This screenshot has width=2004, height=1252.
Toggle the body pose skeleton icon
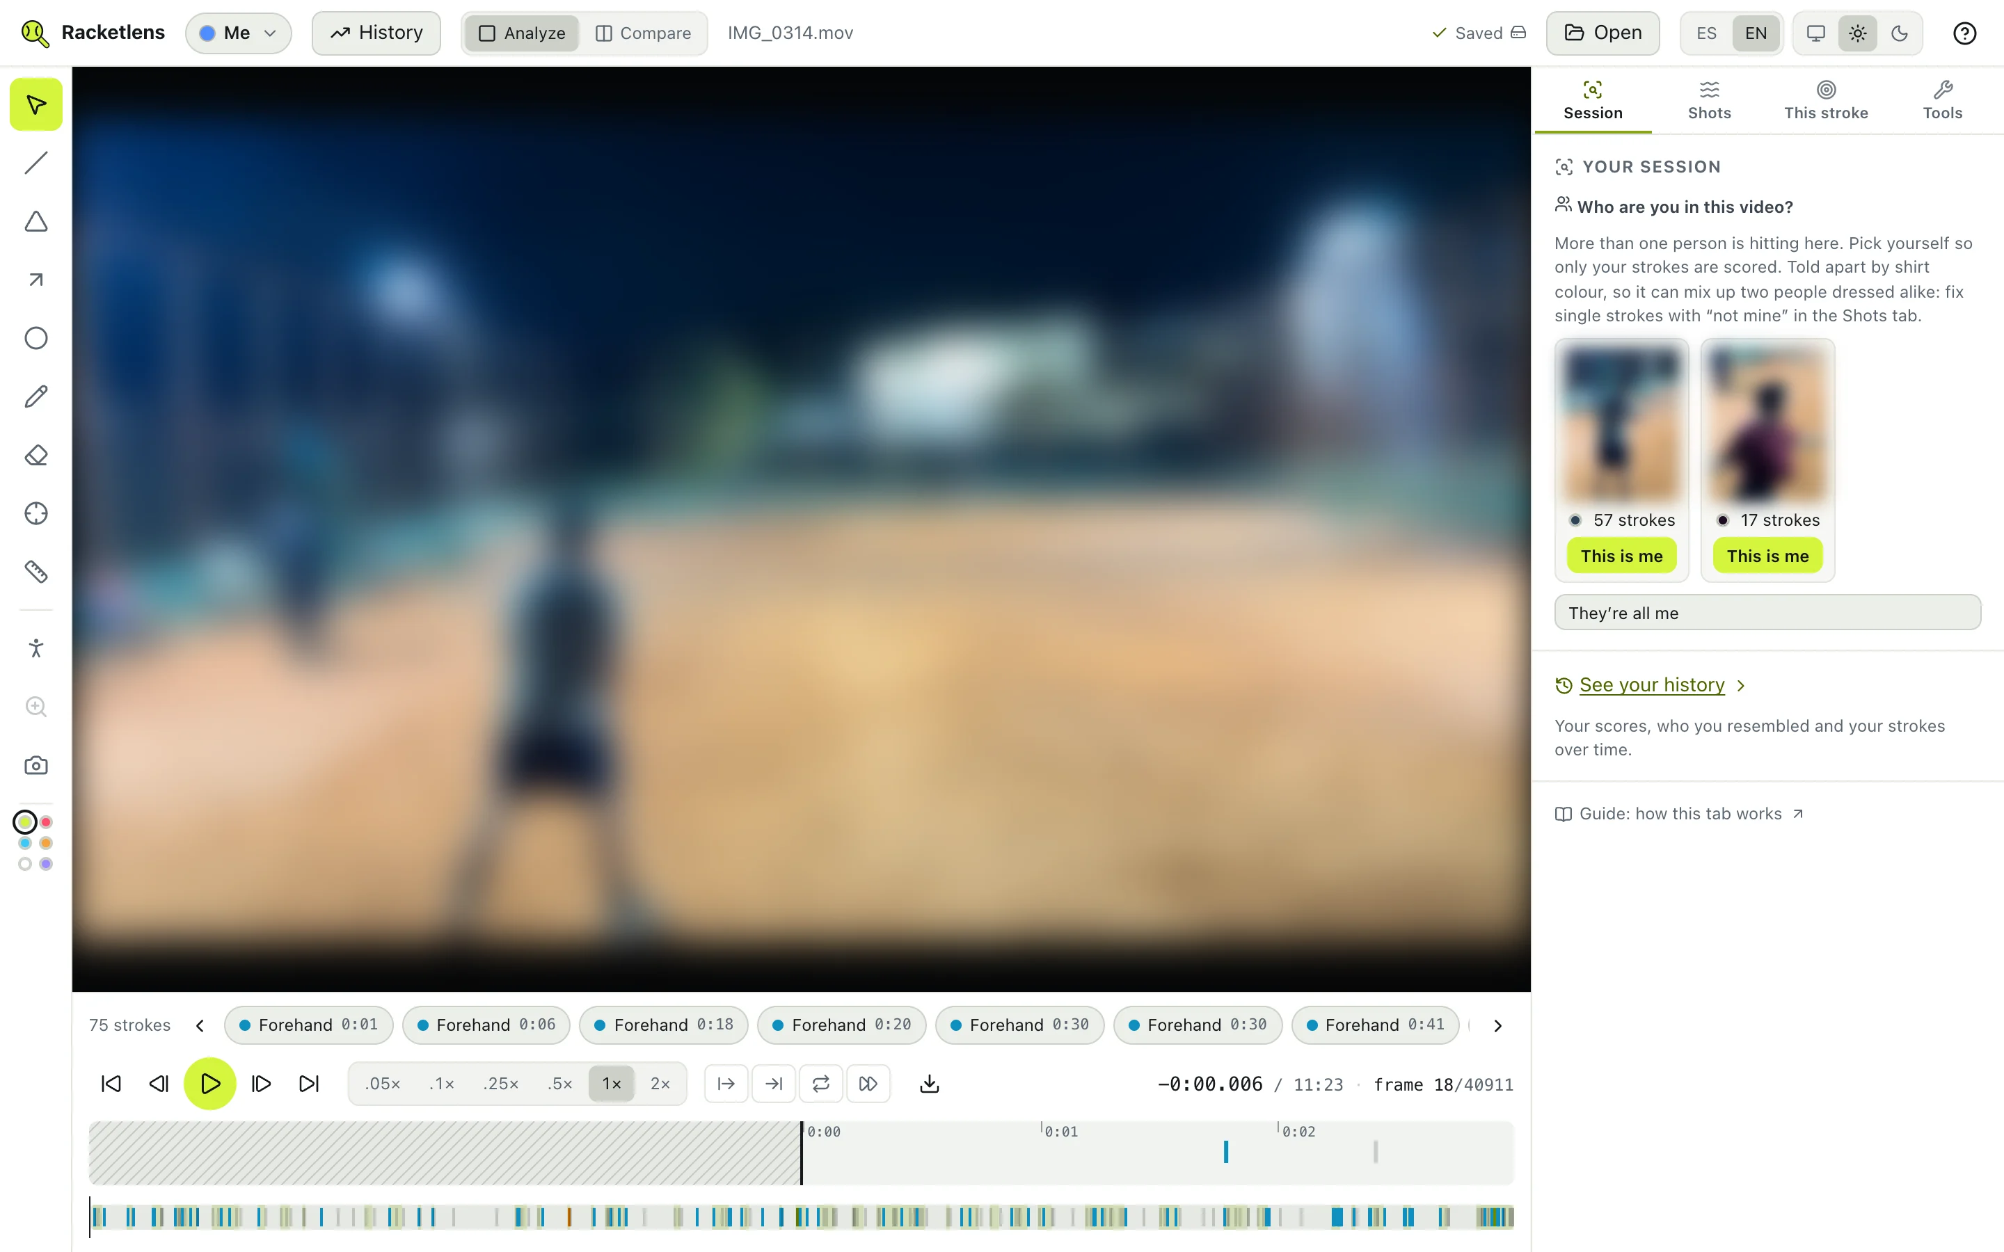click(x=35, y=648)
